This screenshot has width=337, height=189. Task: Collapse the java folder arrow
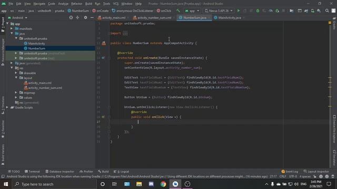[x=12, y=34]
